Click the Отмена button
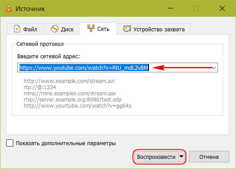The height and width of the screenshot is (169, 236). coord(209,157)
